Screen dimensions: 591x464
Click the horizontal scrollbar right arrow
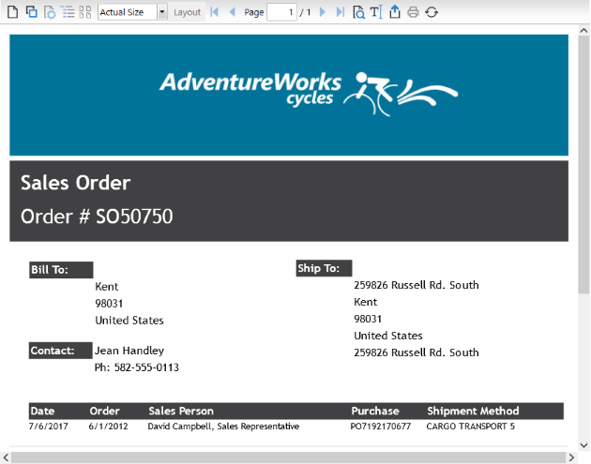click(x=568, y=457)
